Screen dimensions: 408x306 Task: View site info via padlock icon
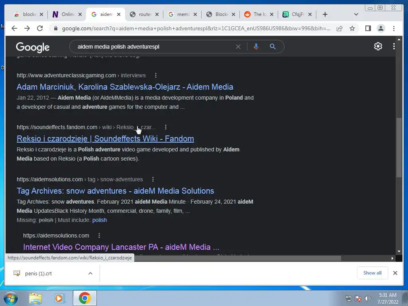point(55,28)
